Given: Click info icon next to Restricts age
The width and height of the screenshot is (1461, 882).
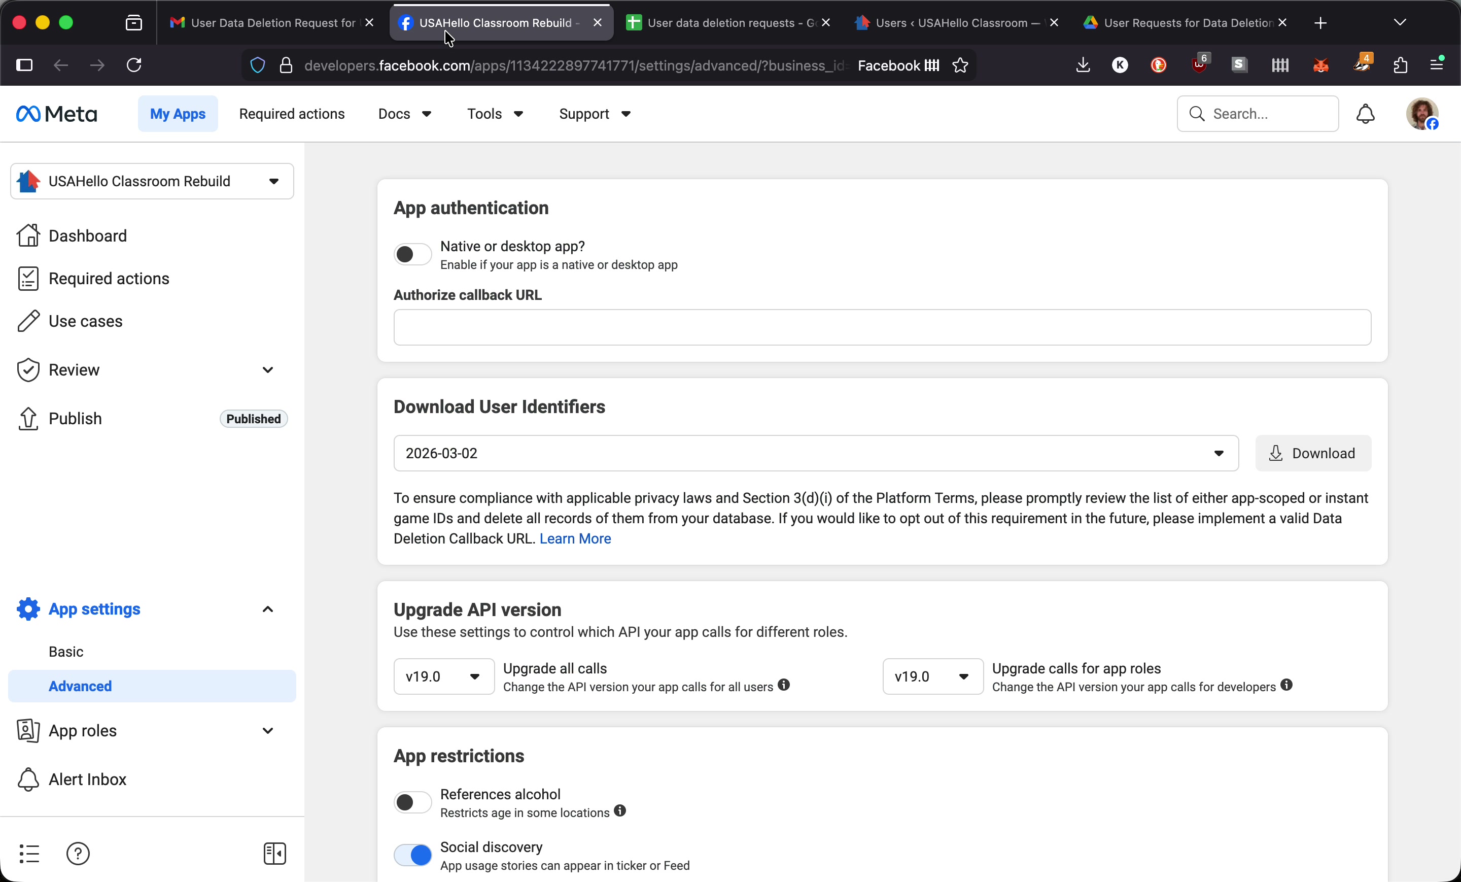Looking at the screenshot, I should click(x=619, y=810).
